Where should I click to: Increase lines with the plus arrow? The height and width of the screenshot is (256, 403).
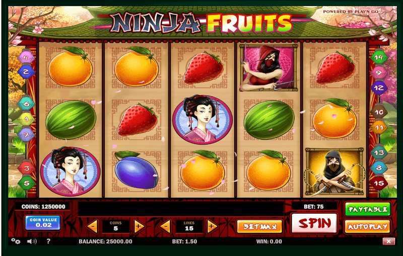(x=212, y=226)
